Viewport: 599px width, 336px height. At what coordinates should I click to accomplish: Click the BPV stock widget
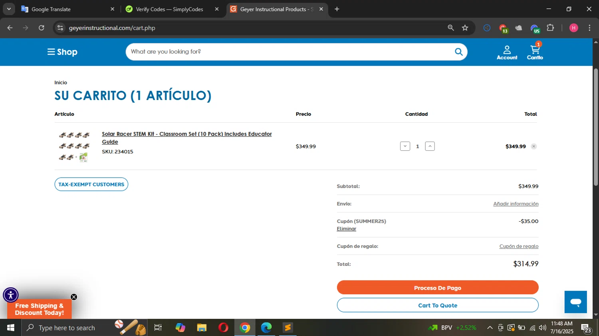tap(452, 328)
